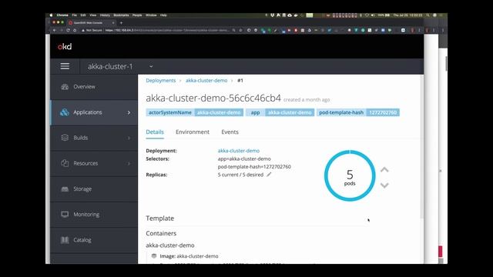
Task: Edit replicas with the pencil icon
Action: [269, 175]
